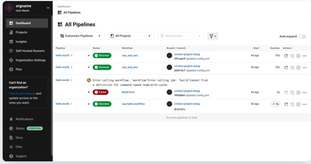Expand the orgname organization switcher
This screenshot has height=164, width=311.
(48, 8)
